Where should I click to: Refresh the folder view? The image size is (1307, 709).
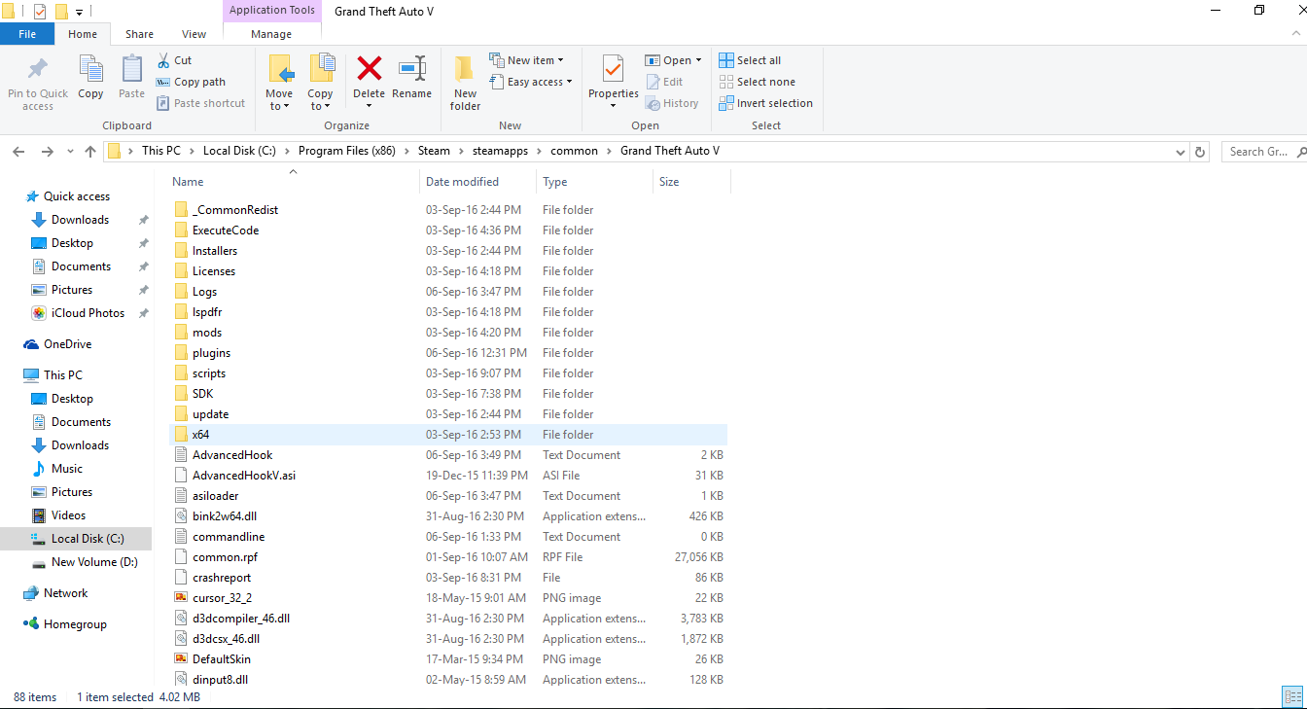[x=1200, y=152]
